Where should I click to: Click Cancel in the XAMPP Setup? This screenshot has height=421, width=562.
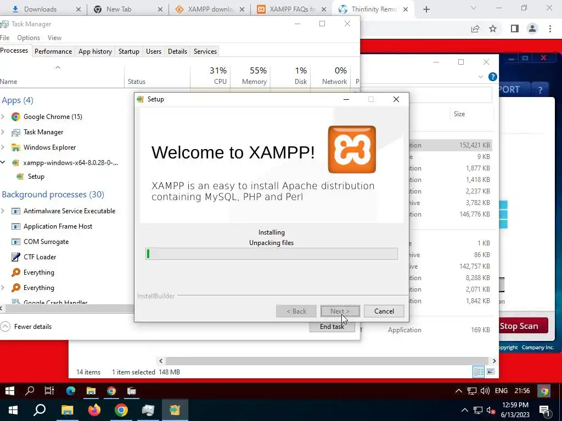(384, 311)
